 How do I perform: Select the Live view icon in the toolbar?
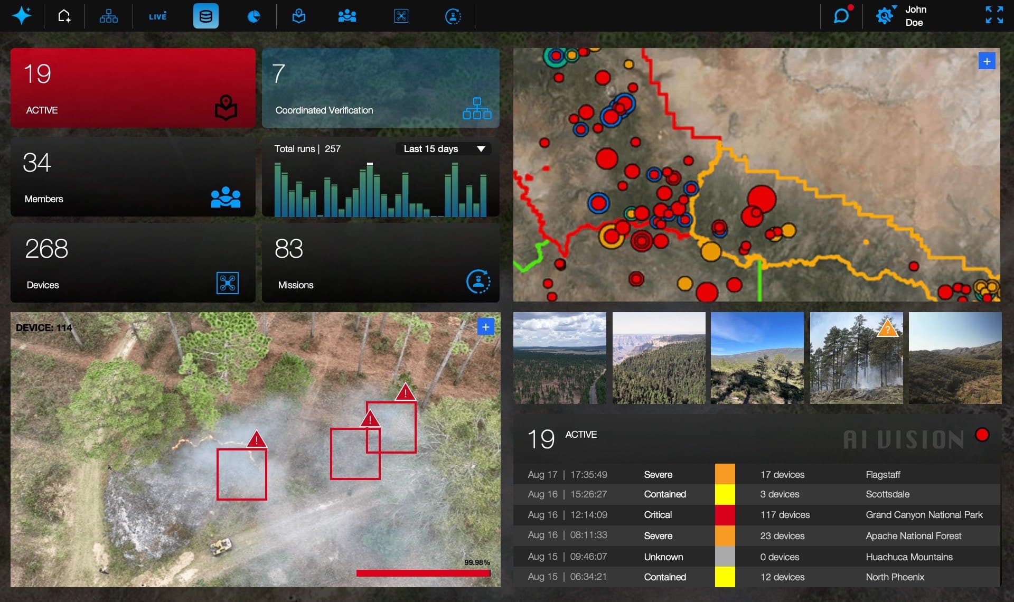157,16
